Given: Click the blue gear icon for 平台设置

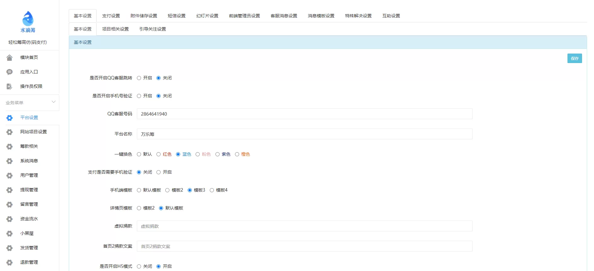Looking at the screenshot, I should [9, 118].
